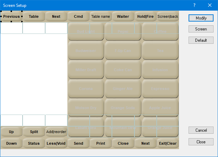Click the Espresso menu item button

160,89
